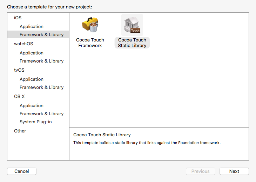Screen dimensions: 256x182
Task: Click the Next button
Action: [x=234, y=171]
